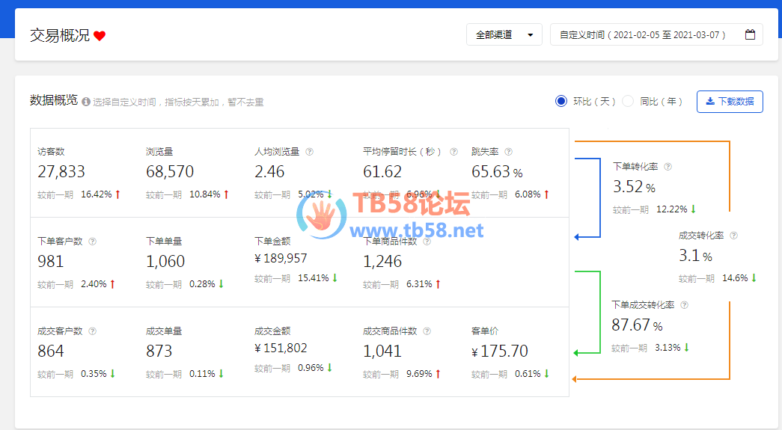This screenshot has height=430, width=782.
Task: Click help icon next to 成交客户数
Action: pyautogui.click(x=92, y=331)
